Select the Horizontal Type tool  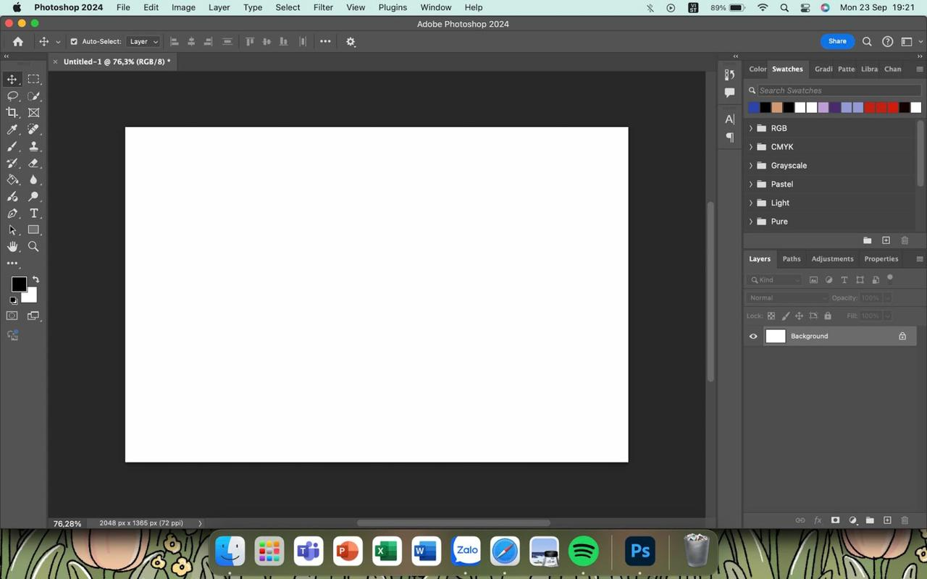click(33, 214)
